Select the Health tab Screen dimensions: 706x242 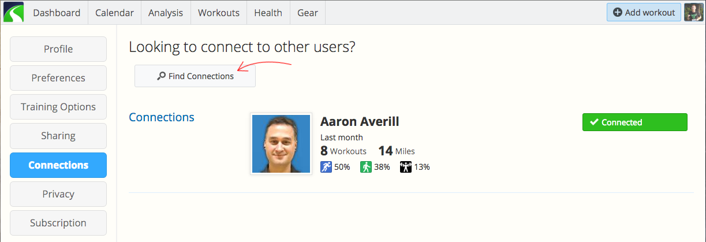[x=268, y=13]
